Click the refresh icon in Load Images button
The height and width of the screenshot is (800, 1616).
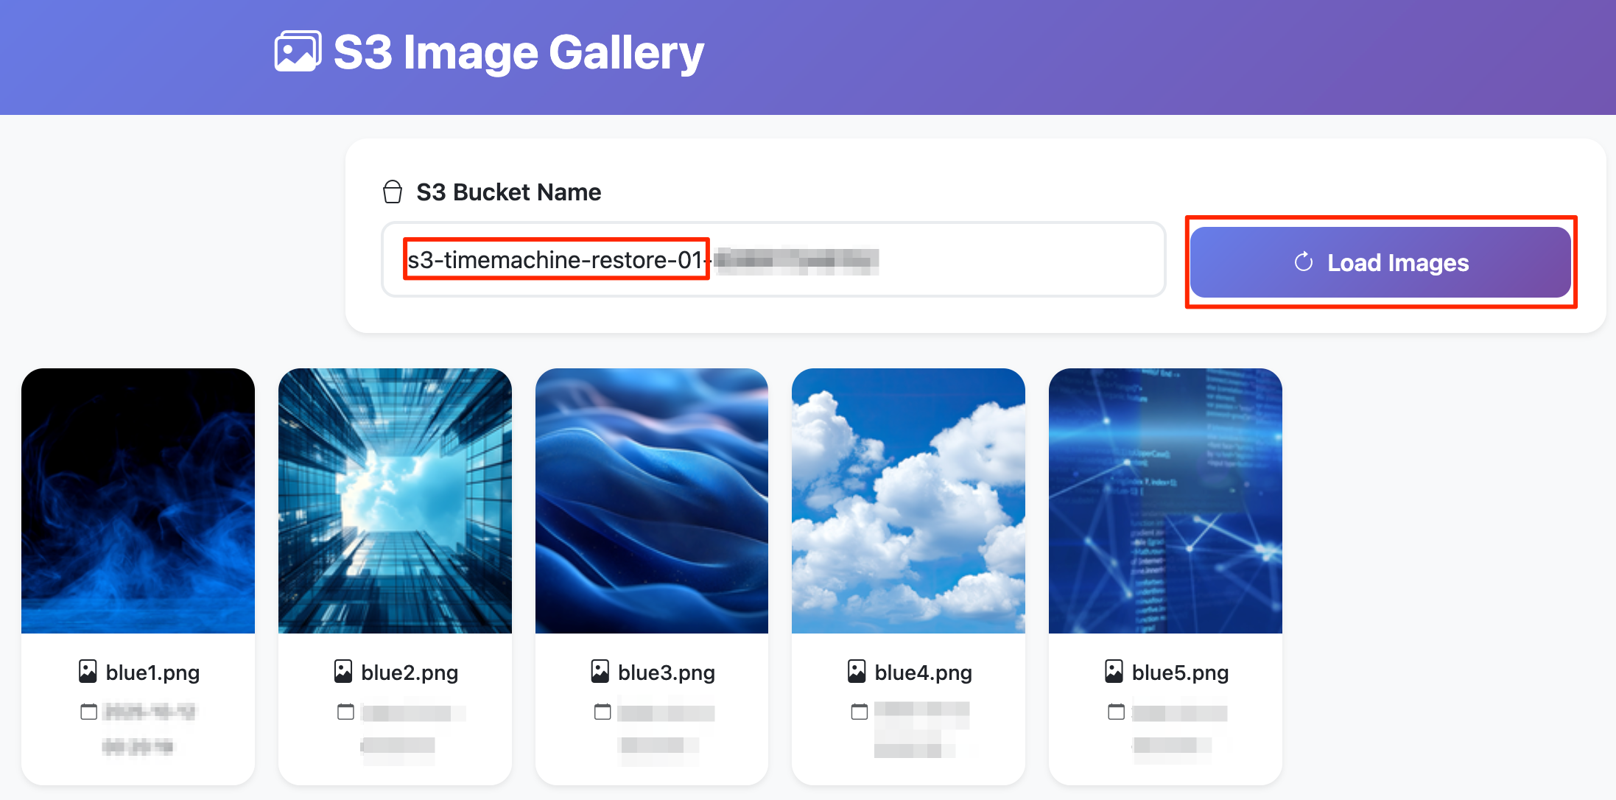click(x=1304, y=262)
